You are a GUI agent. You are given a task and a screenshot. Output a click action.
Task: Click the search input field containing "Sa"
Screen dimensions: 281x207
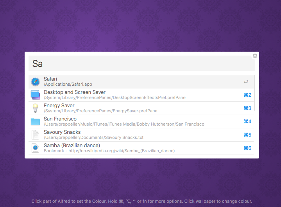coord(141,63)
